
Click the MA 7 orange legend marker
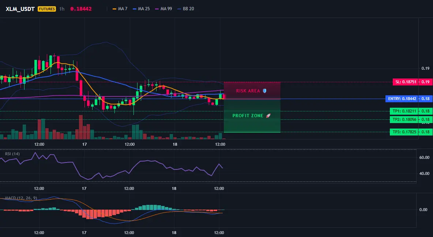pos(114,9)
